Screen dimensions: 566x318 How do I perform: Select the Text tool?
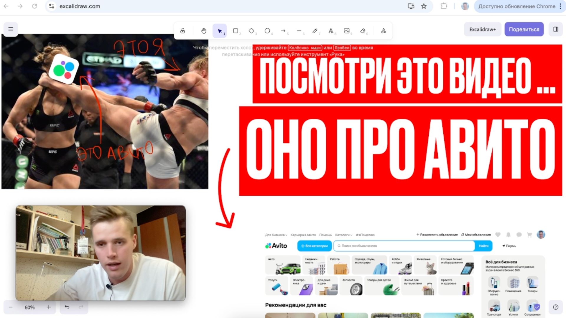(x=331, y=31)
